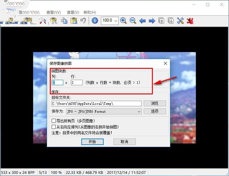Click the 目标文件夹 path field

click(97, 104)
